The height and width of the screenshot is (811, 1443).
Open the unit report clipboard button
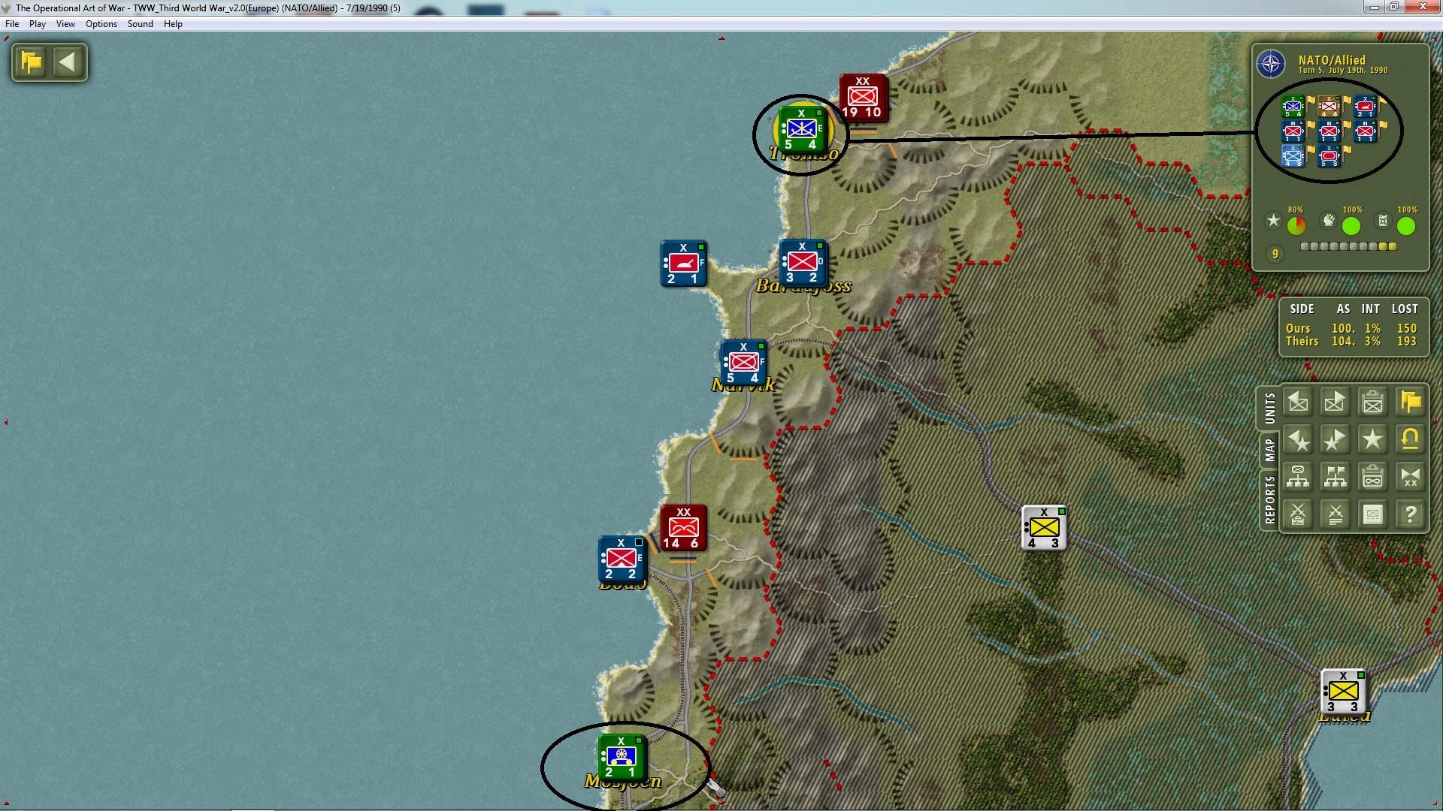(1373, 402)
